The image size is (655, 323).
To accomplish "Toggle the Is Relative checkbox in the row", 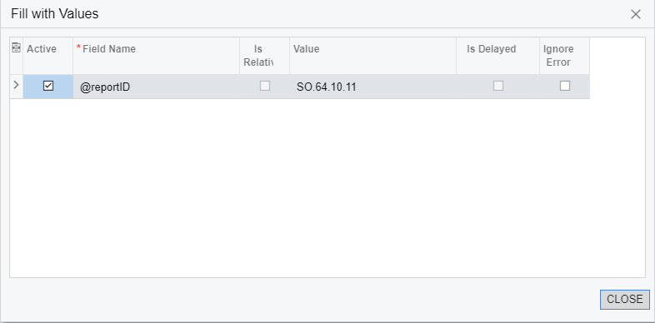I will [265, 86].
